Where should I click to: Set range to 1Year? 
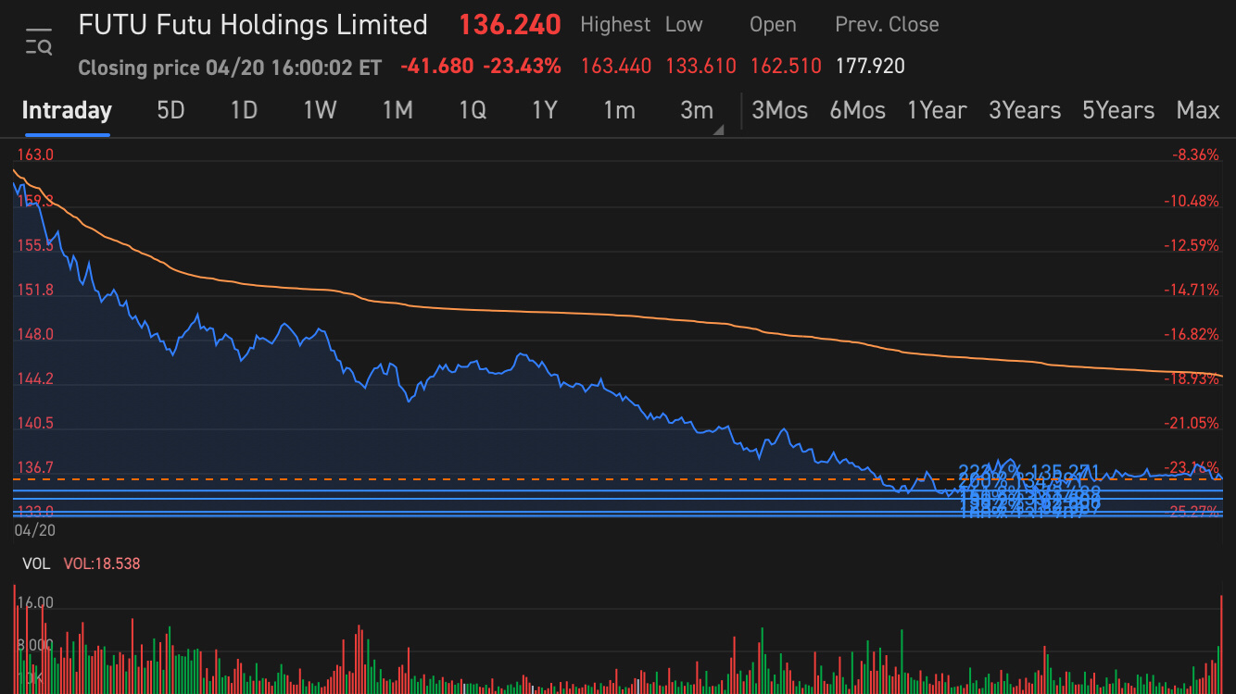(937, 111)
